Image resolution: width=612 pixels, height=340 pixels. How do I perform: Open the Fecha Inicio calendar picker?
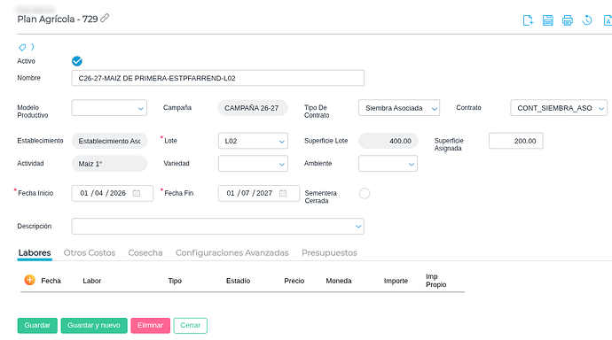tap(137, 193)
